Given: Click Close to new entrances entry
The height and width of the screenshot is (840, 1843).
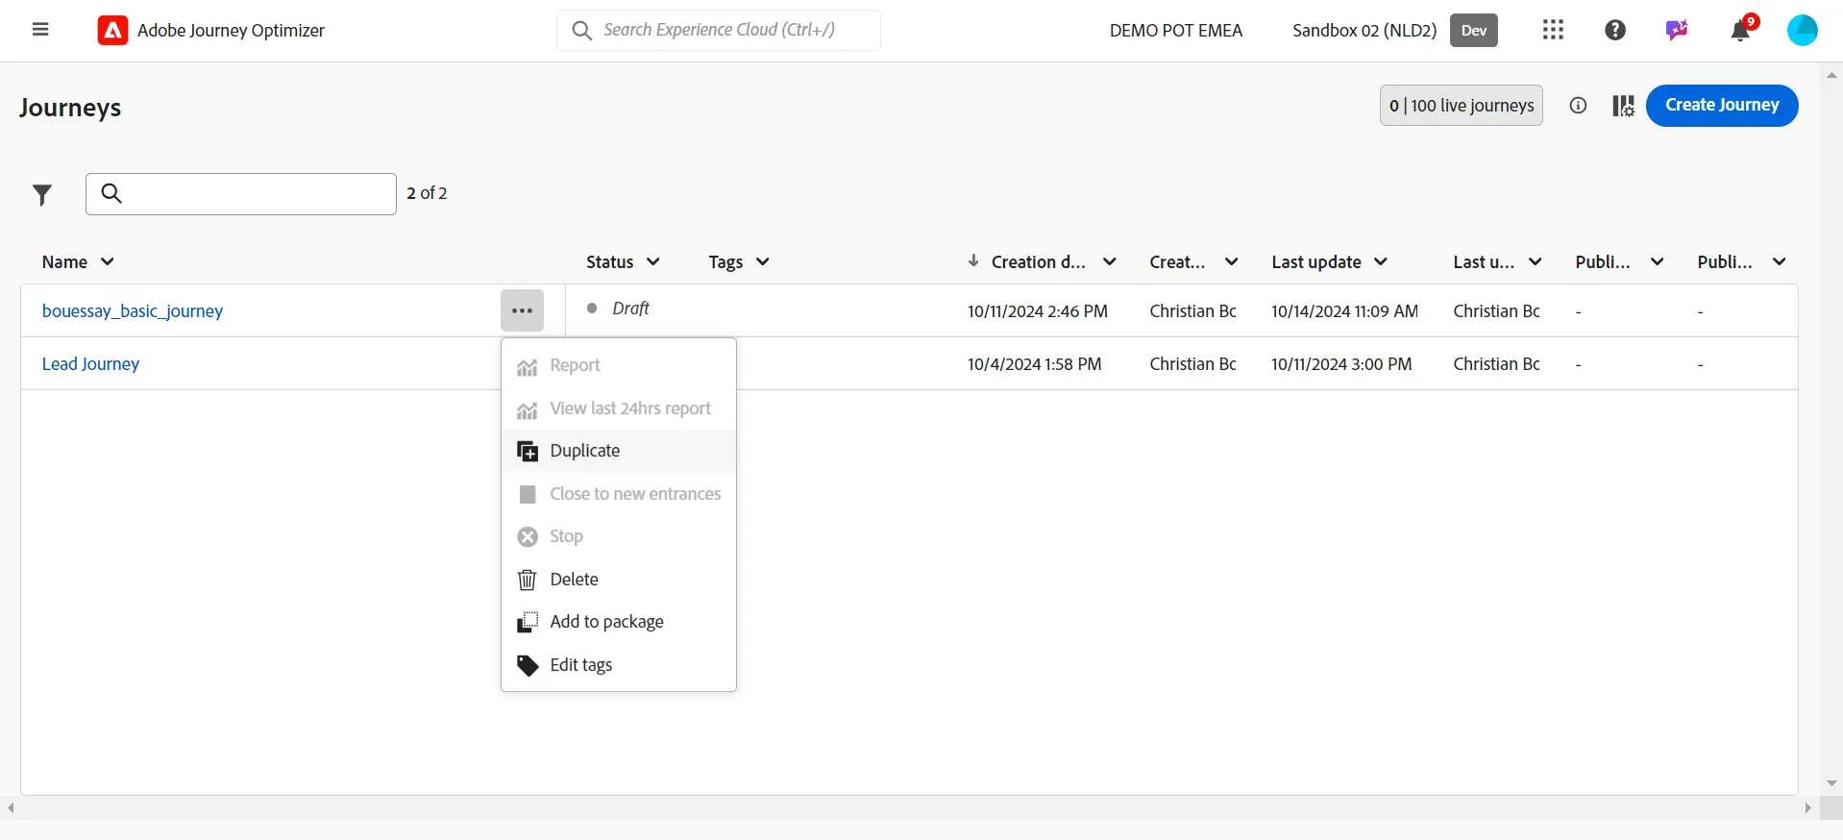Looking at the screenshot, I should (619, 494).
